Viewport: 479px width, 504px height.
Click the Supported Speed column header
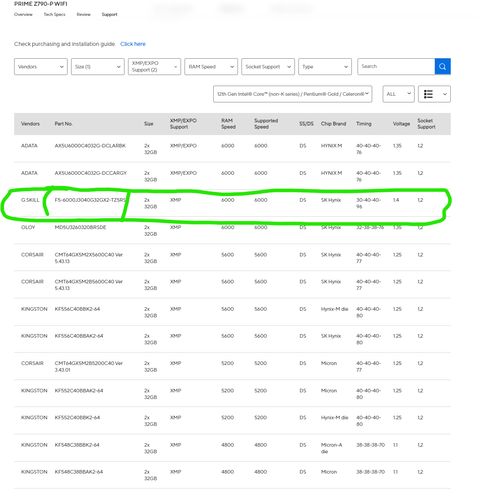266,124
